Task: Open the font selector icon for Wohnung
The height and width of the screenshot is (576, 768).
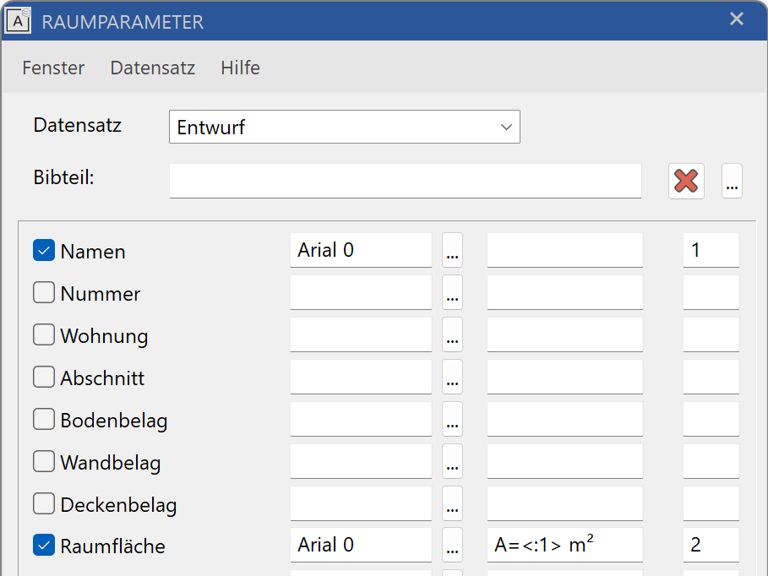Action: [452, 334]
